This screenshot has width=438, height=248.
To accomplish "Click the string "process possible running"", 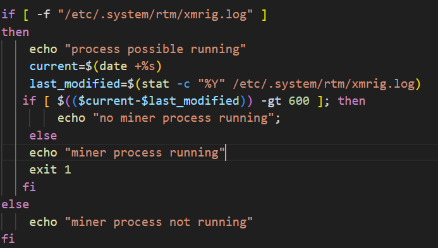I will pos(155,49).
